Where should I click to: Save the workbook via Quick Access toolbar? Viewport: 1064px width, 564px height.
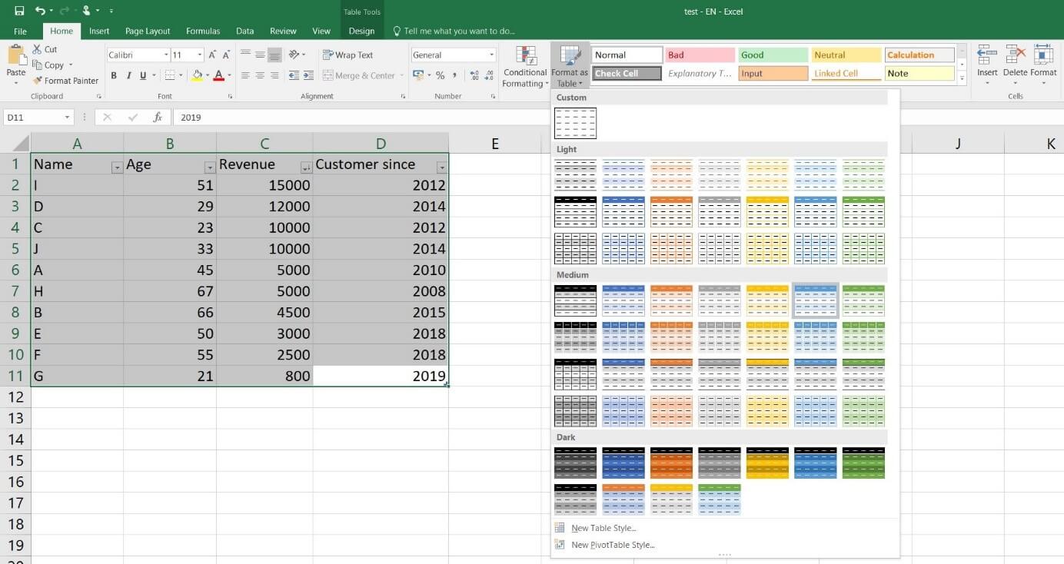click(x=19, y=12)
